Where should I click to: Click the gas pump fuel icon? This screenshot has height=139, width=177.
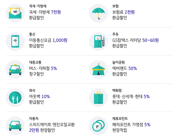98,41
